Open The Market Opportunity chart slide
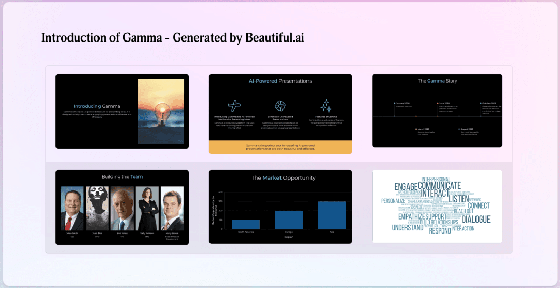This screenshot has height=288, width=560. (x=281, y=207)
